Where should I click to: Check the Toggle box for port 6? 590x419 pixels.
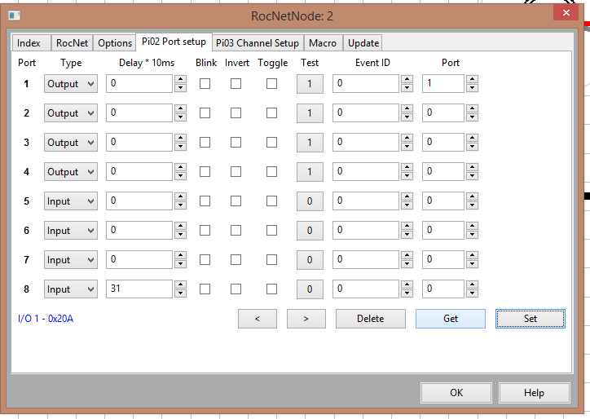pos(271,230)
